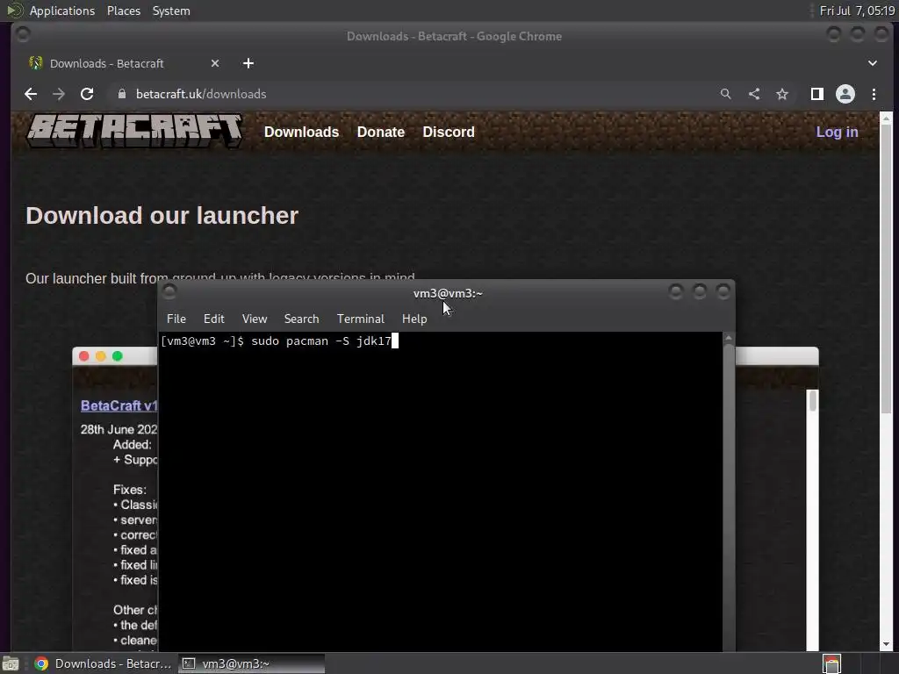Go back with Chrome's back arrow
899x674 pixels.
coord(31,94)
